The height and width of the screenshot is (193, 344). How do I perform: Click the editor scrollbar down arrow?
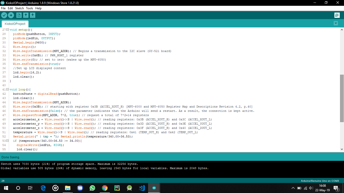tap(342, 149)
